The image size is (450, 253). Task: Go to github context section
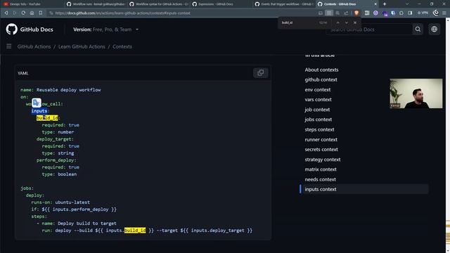pyautogui.click(x=321, y=79)
